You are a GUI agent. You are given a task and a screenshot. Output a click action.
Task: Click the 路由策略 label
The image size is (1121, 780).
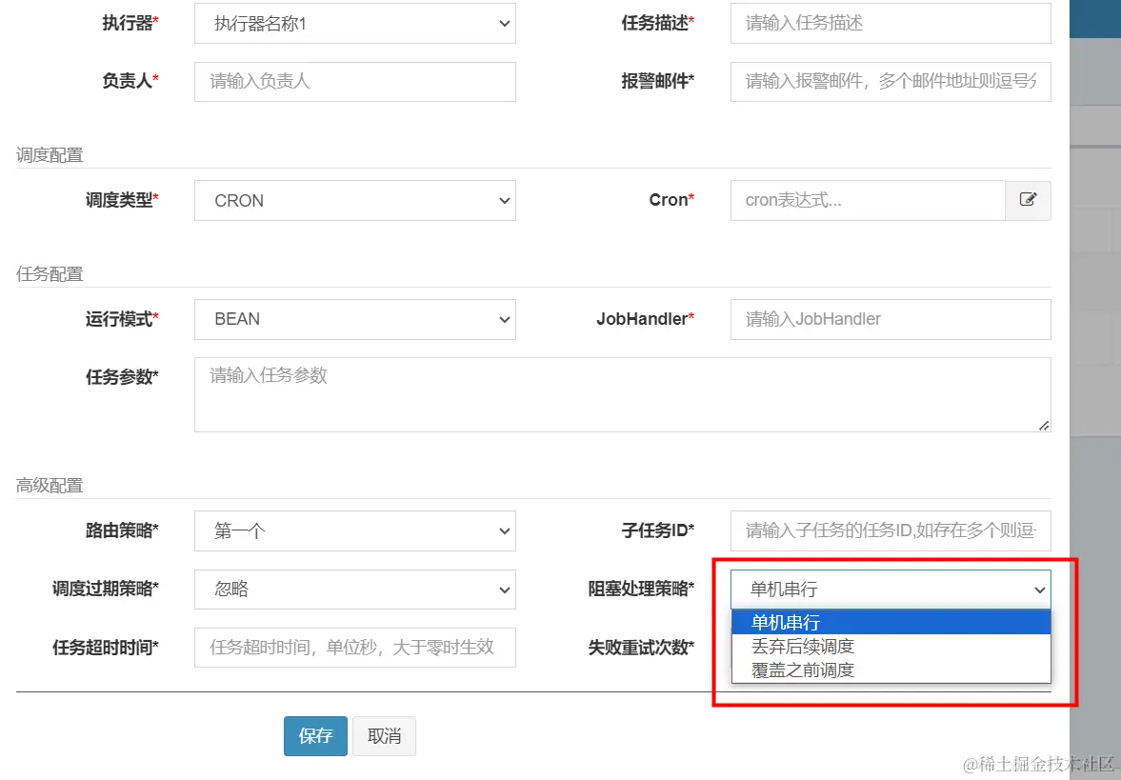[x=122, y=530]
